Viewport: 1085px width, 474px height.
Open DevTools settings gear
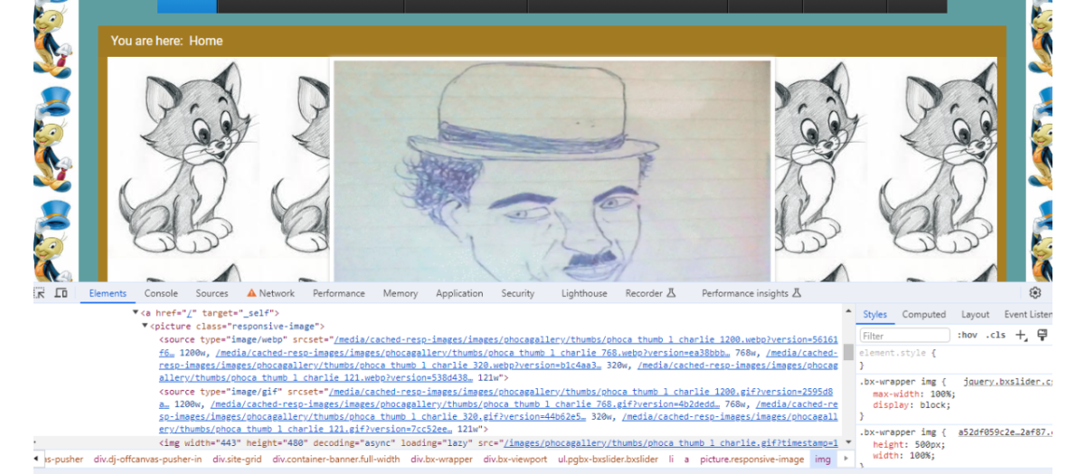(1035, 293)
